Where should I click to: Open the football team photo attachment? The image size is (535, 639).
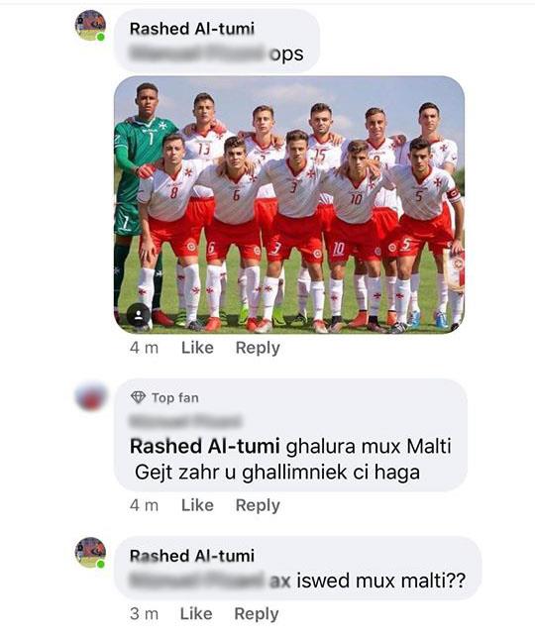tap(289, 204)
